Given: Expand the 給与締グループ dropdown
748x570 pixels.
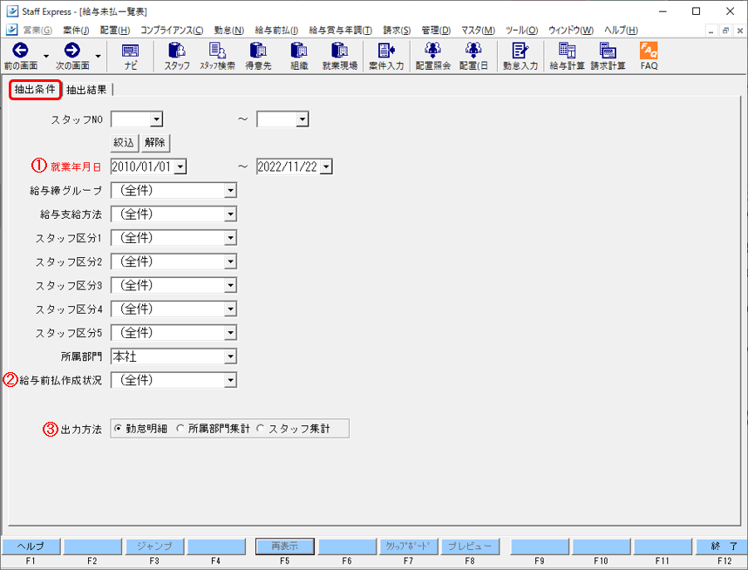Looking at the screenshot, I should (x=230, y=190).
